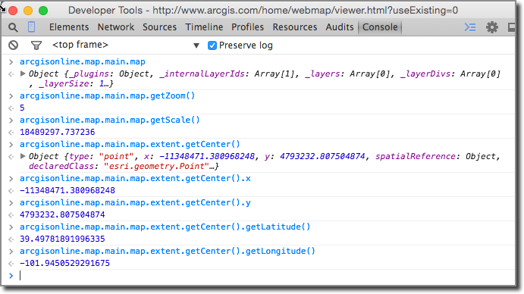Expand the point Object result
The width and height of the screenshot is (524, 294).
pos(23,156)
